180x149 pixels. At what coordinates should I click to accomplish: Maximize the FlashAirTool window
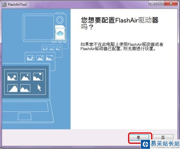160,3
